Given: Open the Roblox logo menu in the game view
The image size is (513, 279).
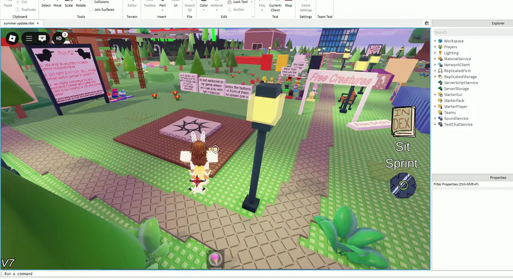Looking at the screenshot, I should (12, 39).
